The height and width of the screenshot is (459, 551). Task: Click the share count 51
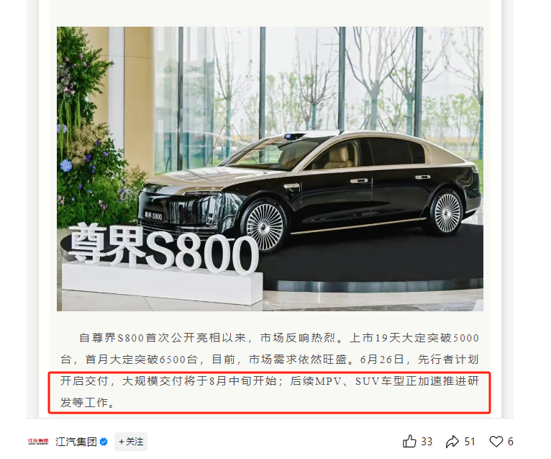(x=470, y=442)
